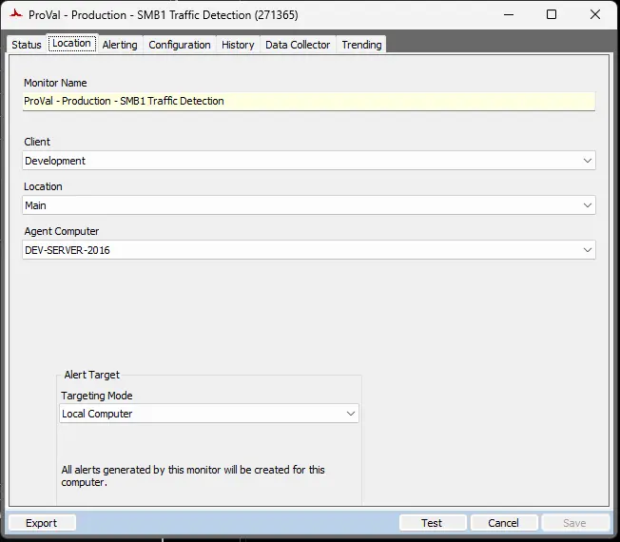The width and height of the screenshot is (620, 542).
Task: Click the 'Client' field label
Action: 37,142
